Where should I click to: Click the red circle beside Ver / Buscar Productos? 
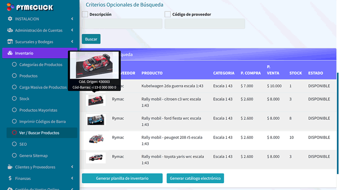(x=14, y=133)
